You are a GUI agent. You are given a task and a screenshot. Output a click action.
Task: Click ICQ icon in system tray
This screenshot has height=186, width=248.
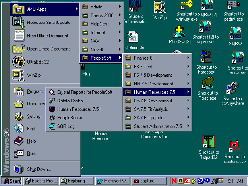[181, 181]
